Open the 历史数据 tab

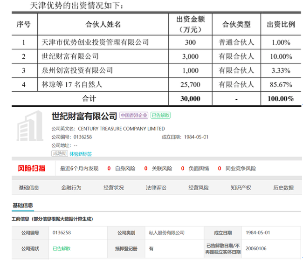[283, 188]
